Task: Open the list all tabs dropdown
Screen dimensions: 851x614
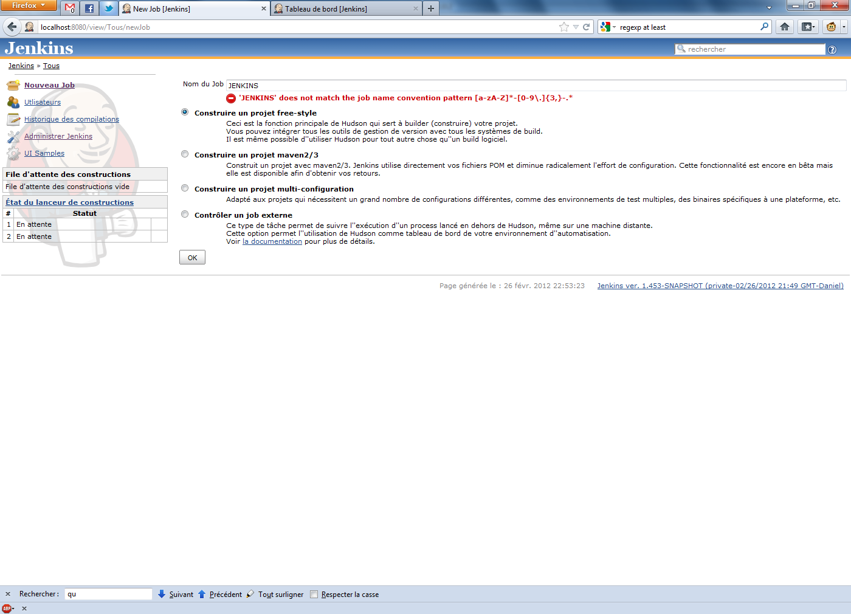Action: [769, 8]
